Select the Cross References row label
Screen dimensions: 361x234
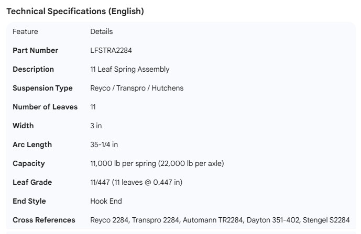[44, 220]
